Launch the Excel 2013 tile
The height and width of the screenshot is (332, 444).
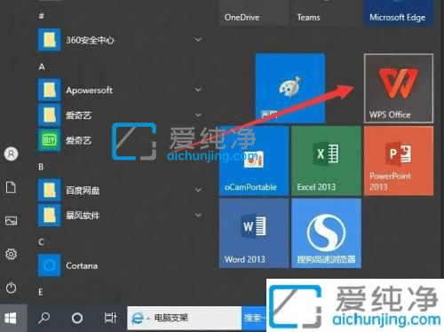coord(326,161)
